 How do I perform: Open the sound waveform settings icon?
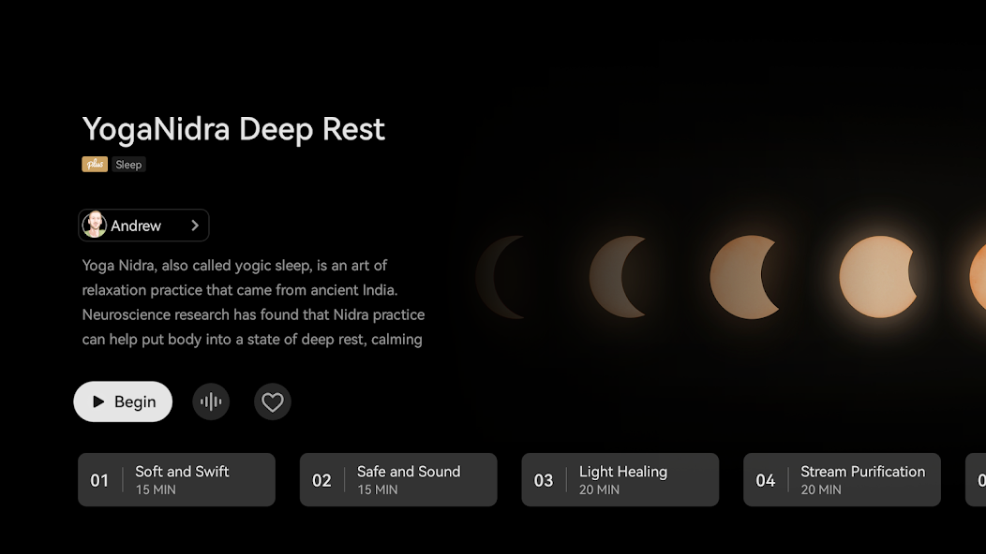pos(211,401)
